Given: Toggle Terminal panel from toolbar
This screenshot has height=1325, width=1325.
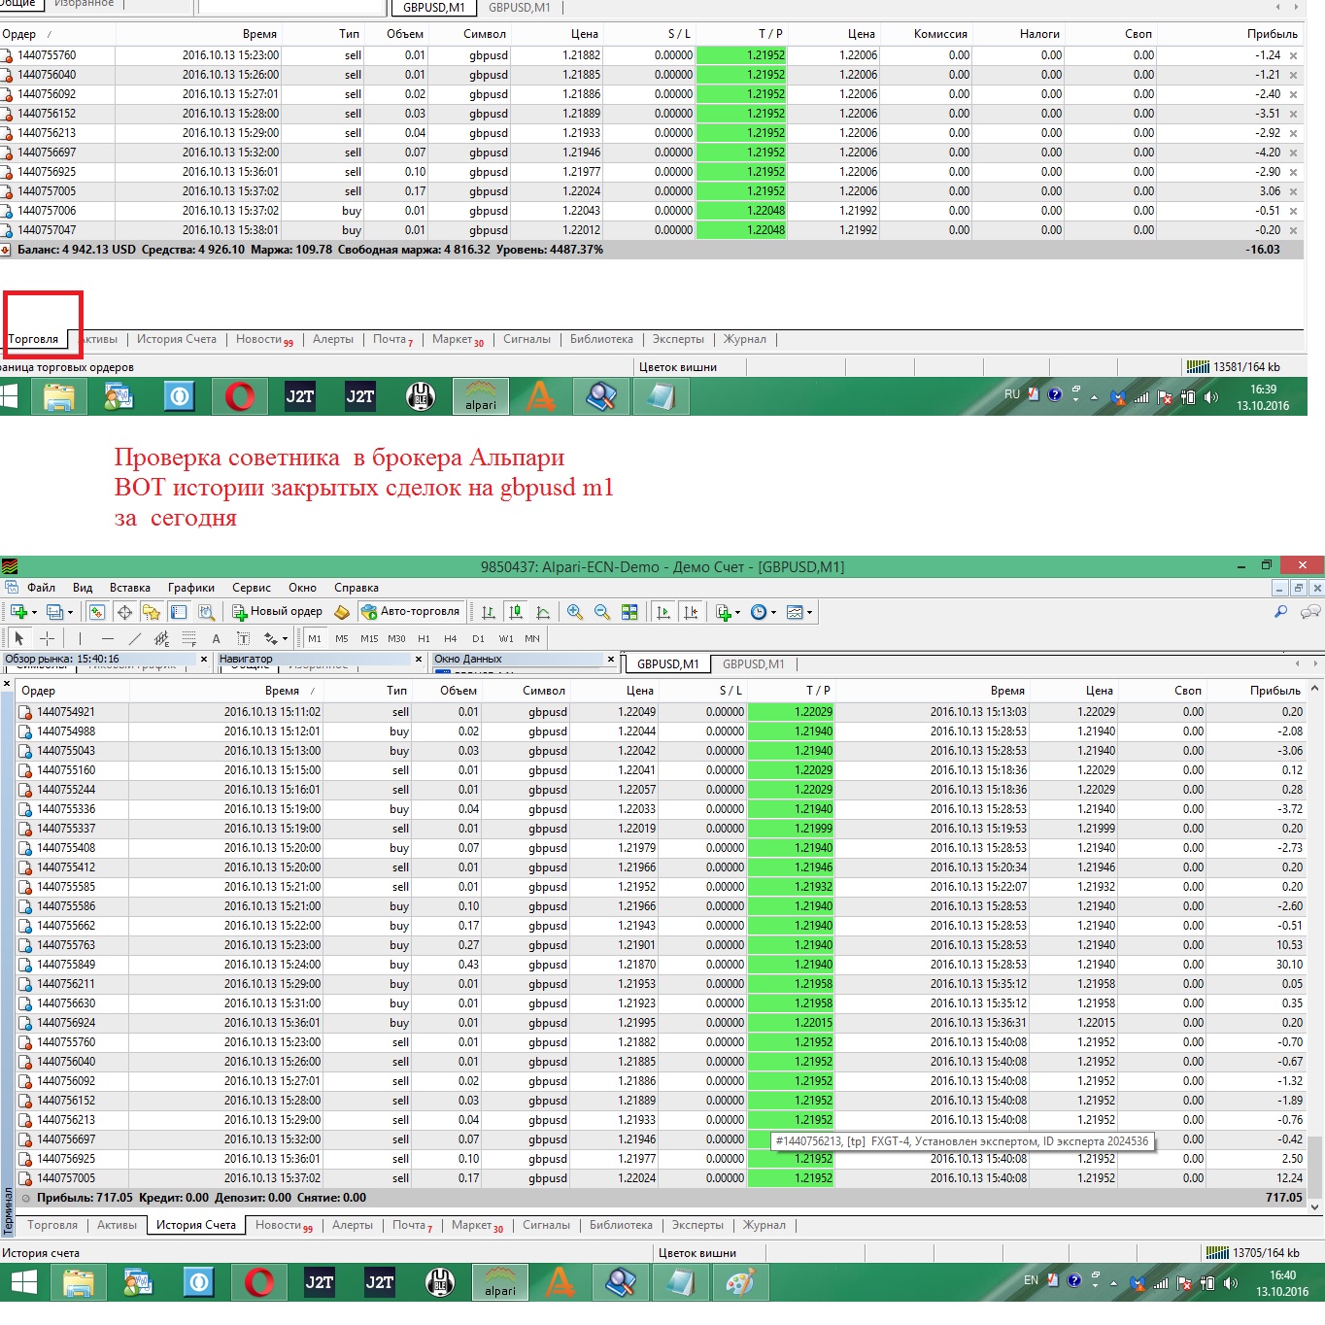Looking at the screenshot, I should pos(178,612).
